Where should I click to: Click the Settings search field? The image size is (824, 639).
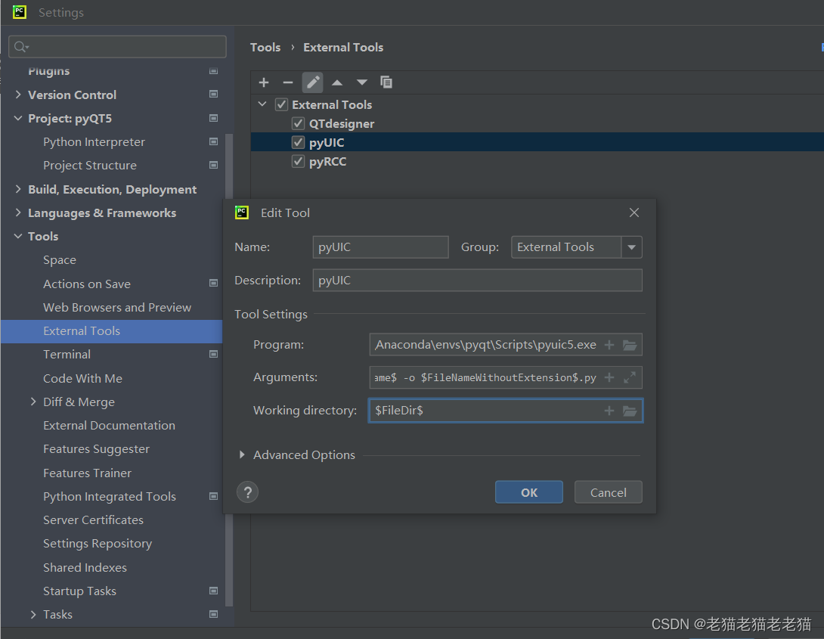(118, 47)
